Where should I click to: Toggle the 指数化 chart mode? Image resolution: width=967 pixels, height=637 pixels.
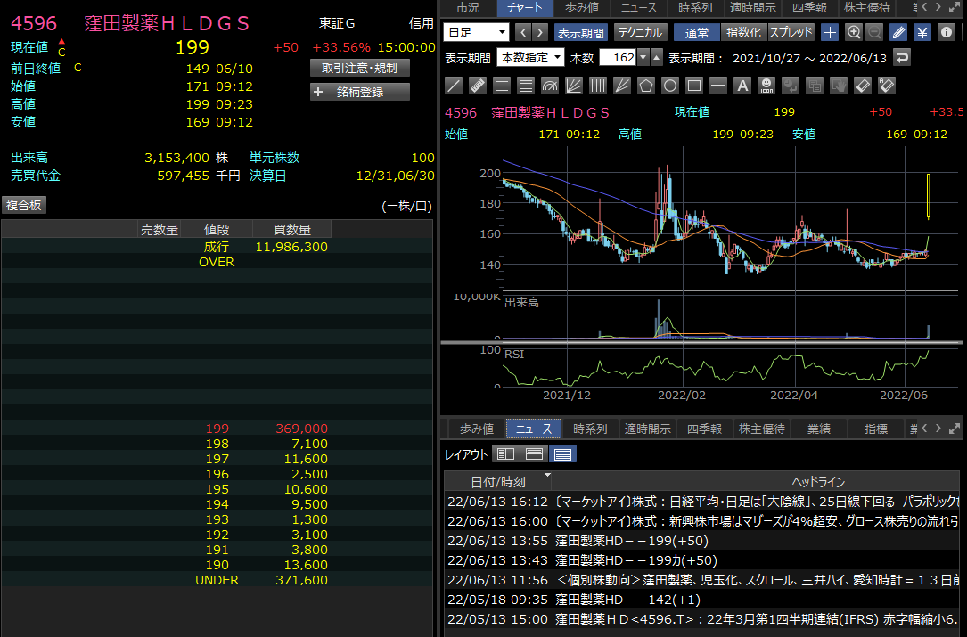coord(743,33)
